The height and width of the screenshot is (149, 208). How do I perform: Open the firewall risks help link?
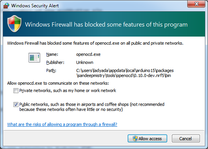pyautogui.click(x=62, y=124)
